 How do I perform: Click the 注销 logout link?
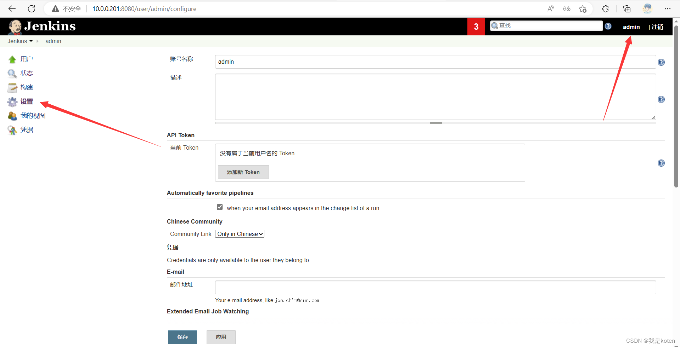coord(657,27)
